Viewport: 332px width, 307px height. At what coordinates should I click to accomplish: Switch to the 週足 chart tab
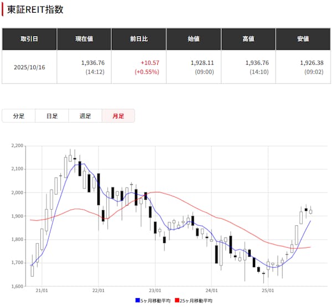pyautogui.click(x=85, y=116)
